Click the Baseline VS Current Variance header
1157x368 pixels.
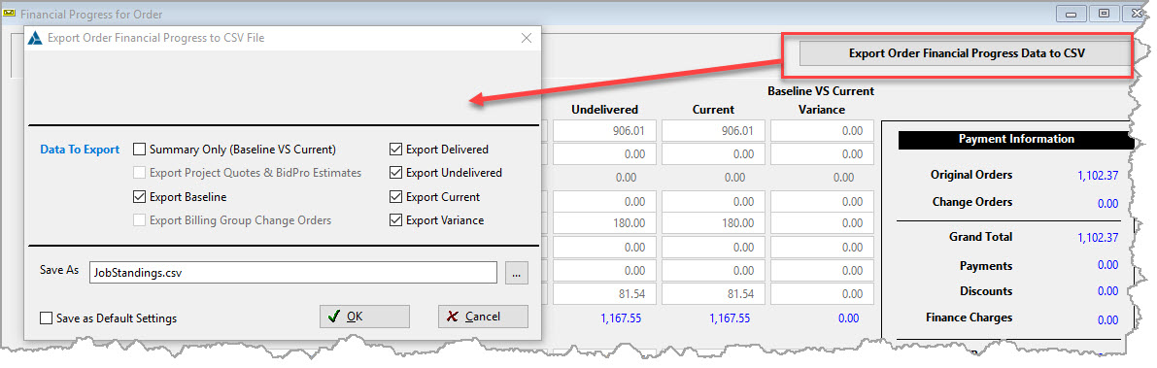pyautogui.click(x=821, y=100)
